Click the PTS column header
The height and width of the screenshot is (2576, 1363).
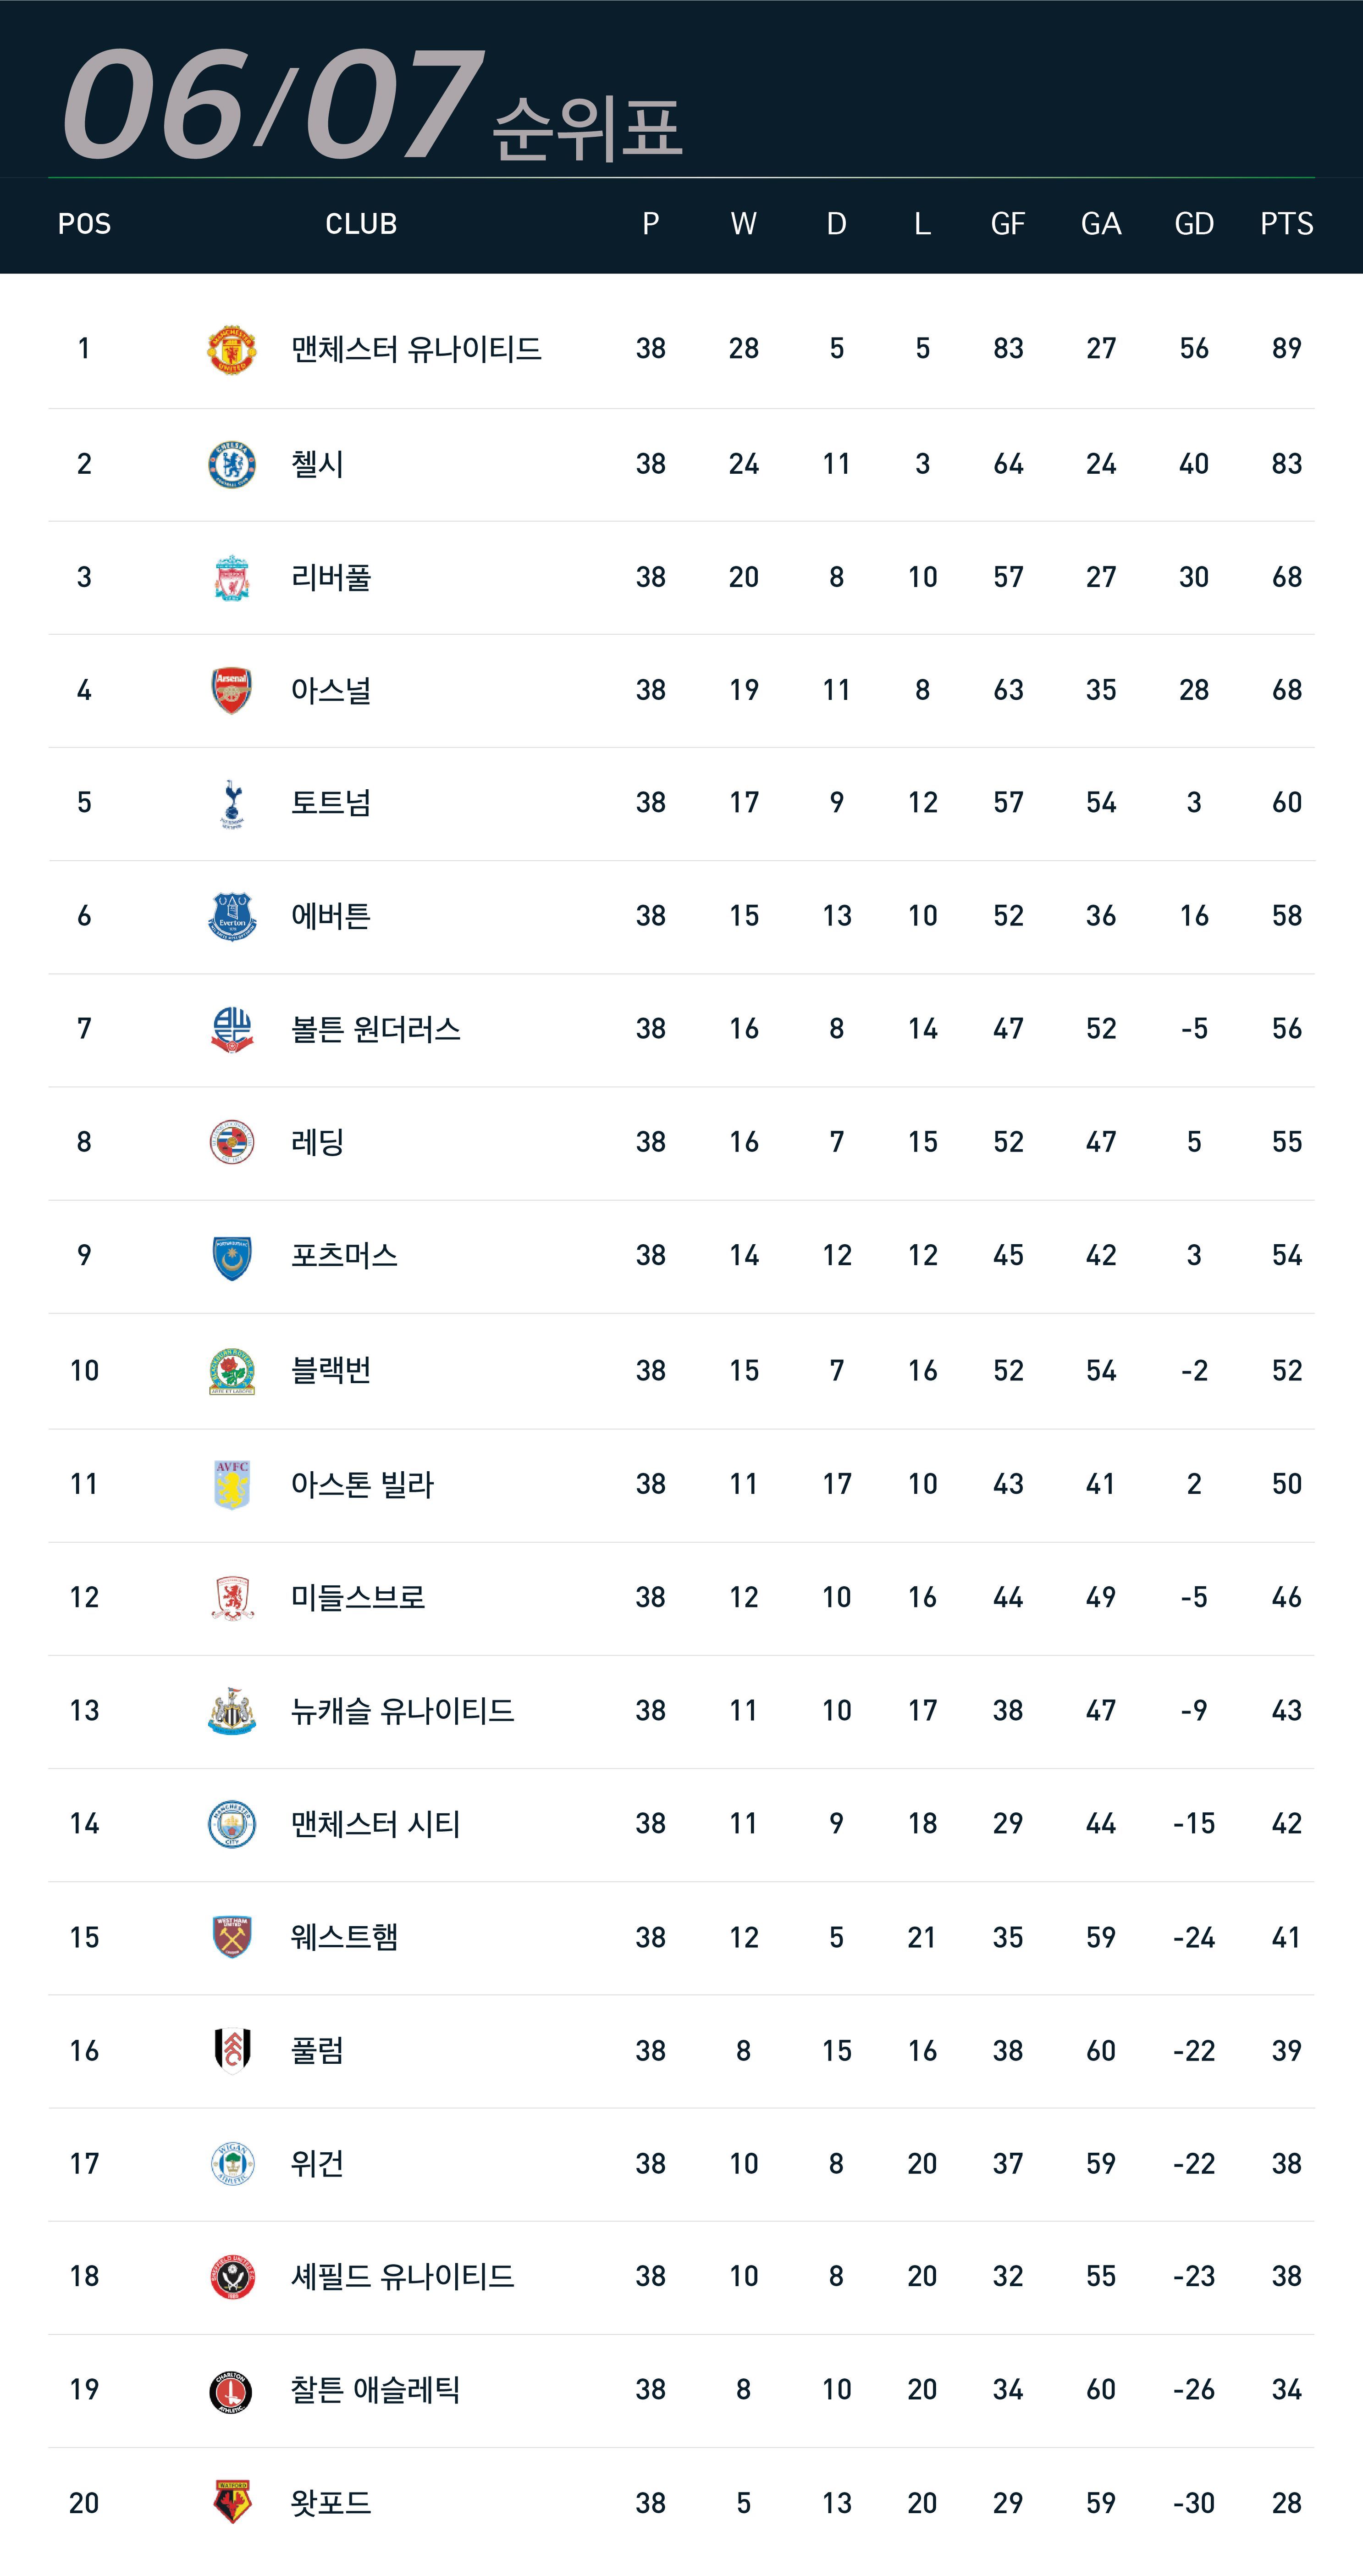click(1286, 224)
